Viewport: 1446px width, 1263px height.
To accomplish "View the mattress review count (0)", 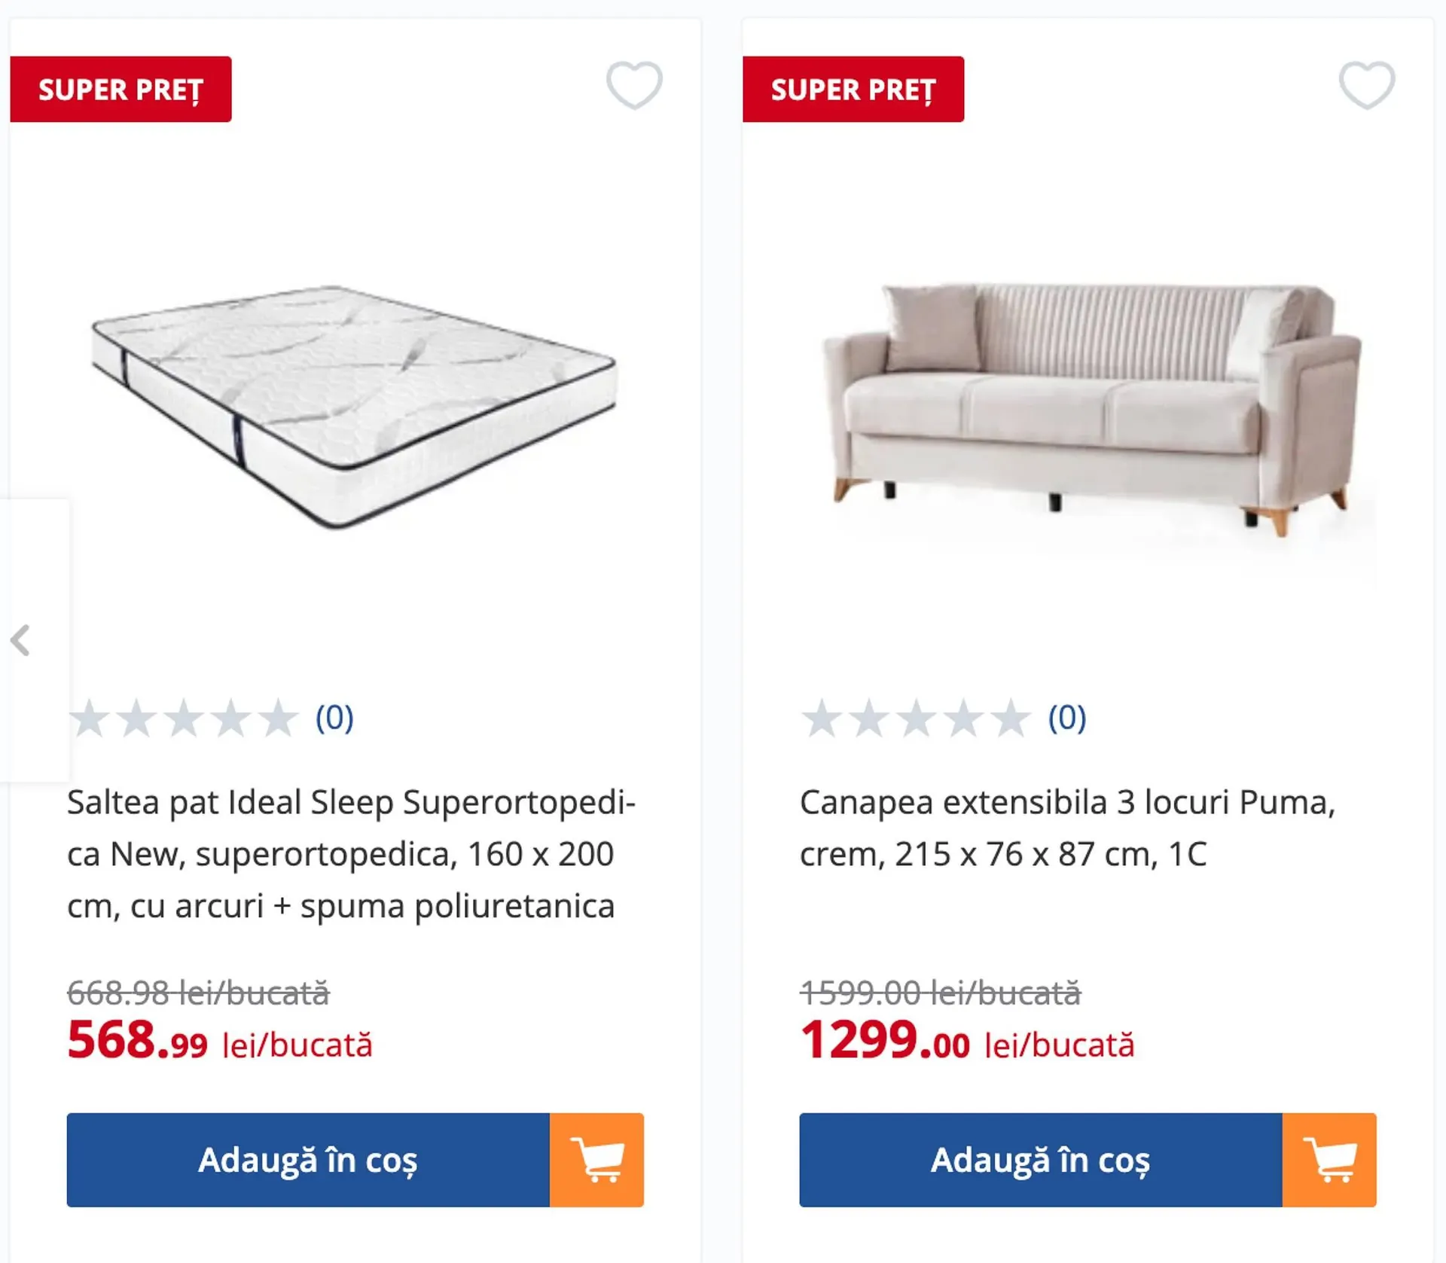I will tap(334, 718).
